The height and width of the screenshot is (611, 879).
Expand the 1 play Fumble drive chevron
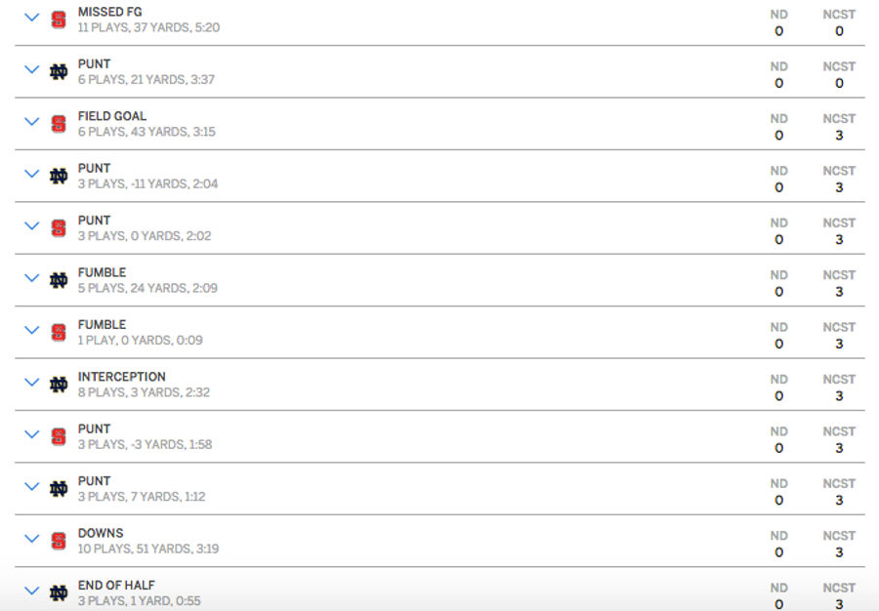click(x=32, y=330)
